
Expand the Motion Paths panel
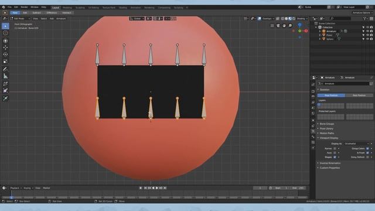pyautogui.click(x=327, y=133)
